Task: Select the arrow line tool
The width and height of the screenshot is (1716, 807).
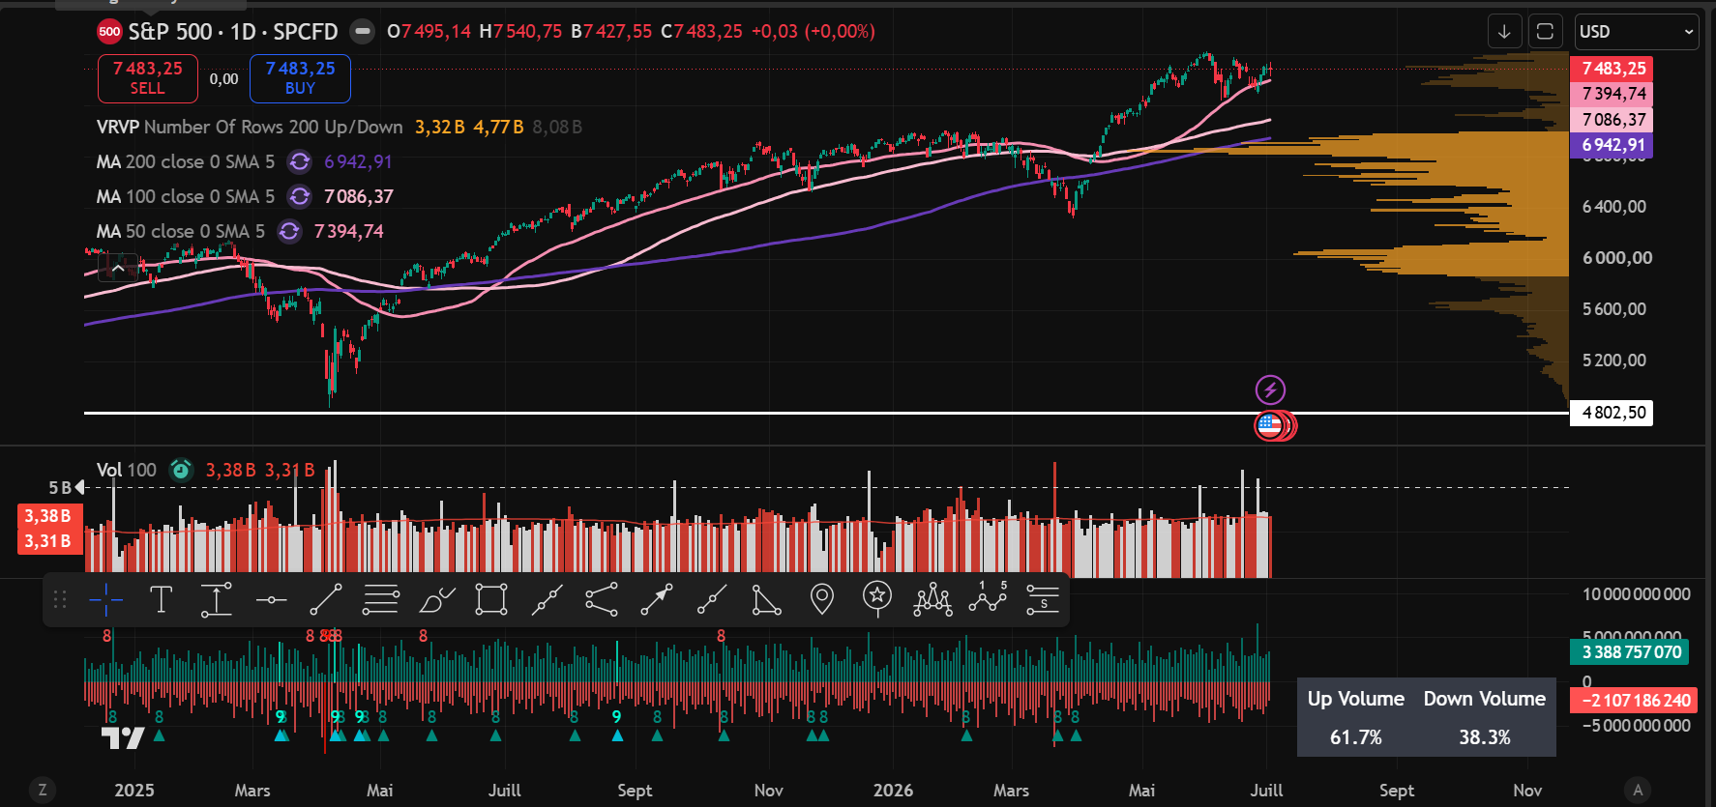Action: click(657, 600)
